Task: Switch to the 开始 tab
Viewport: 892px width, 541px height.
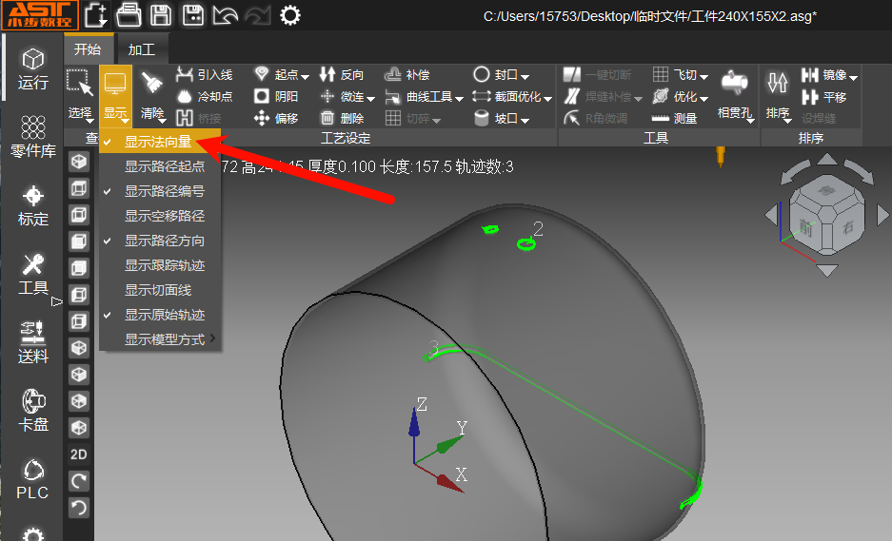Action: coord(87,49)
